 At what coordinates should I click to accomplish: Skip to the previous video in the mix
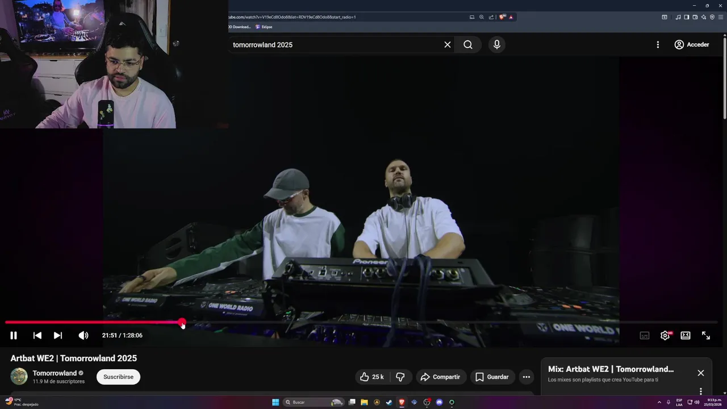coord(37,335)
